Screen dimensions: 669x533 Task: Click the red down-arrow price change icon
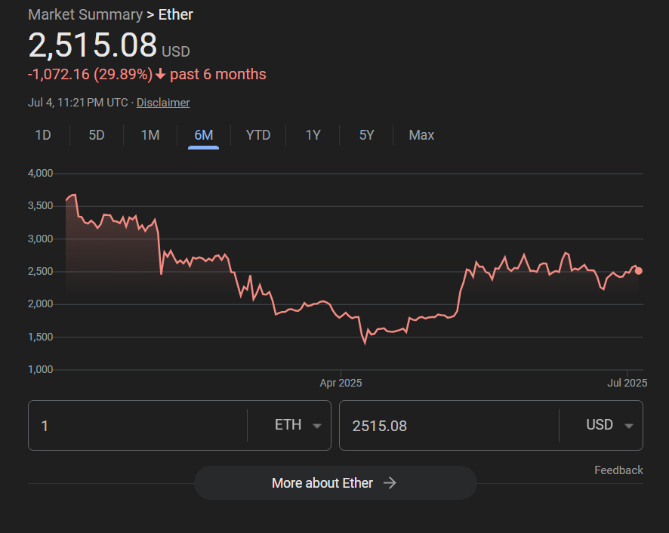[160, 74]
